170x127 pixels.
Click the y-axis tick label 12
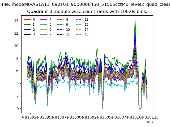[16, 33]
